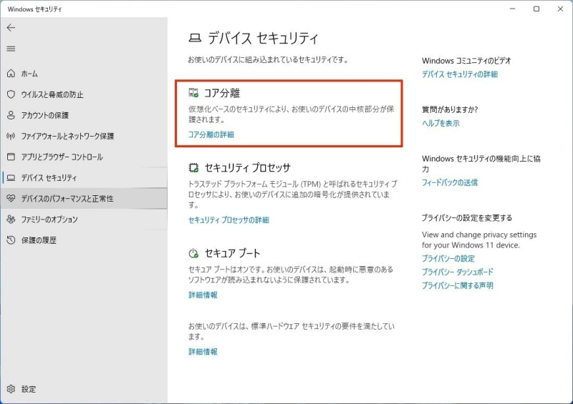
Task: Click プライバシーの設定を変更する heading
Action: [x=467, y=218]
